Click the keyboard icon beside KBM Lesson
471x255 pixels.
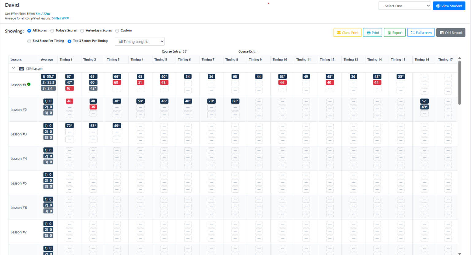21,69
